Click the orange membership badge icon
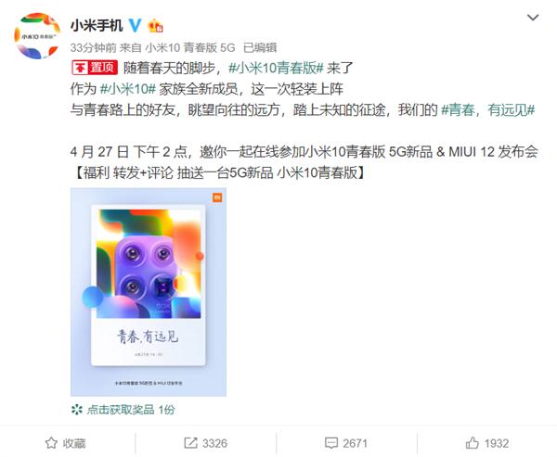The image size is (557, 457). [x=155, y=26]
